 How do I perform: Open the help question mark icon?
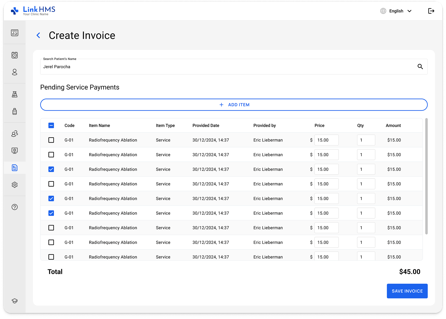15,207
